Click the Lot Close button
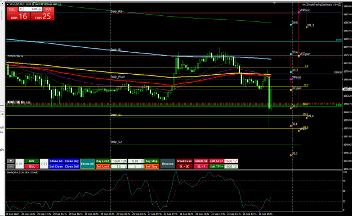This screenshot has height=216, width=352. pyautogui.click(x=56, y=166)
